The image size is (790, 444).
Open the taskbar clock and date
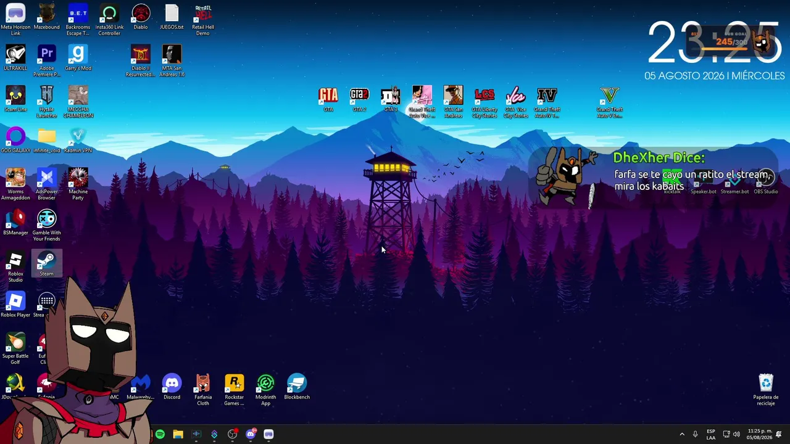pos(759,434)
